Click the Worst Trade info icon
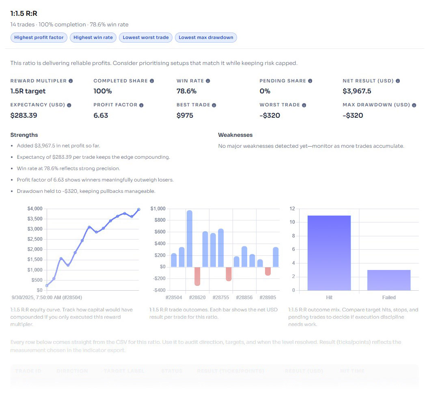Image resolution: width=429 pixels, height=408 pixels. [304, 105]
